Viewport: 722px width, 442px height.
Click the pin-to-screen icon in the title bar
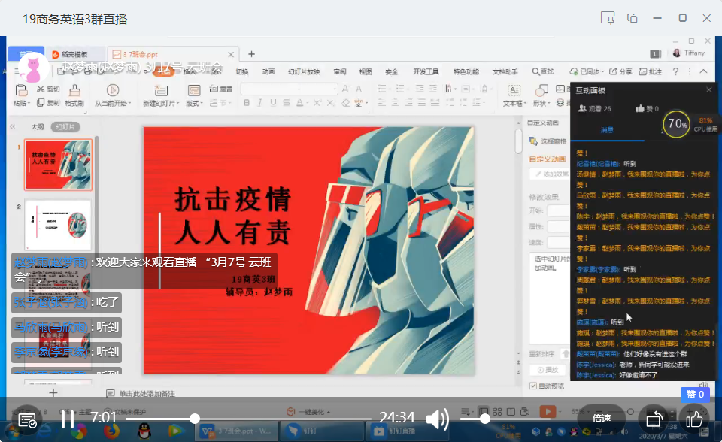tap(608, 18)
